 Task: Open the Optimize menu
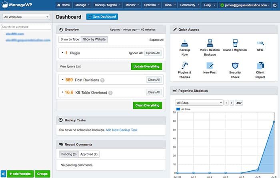152,5
